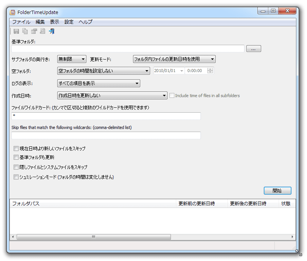Open the ヘルプ menu

pos(85,22)
